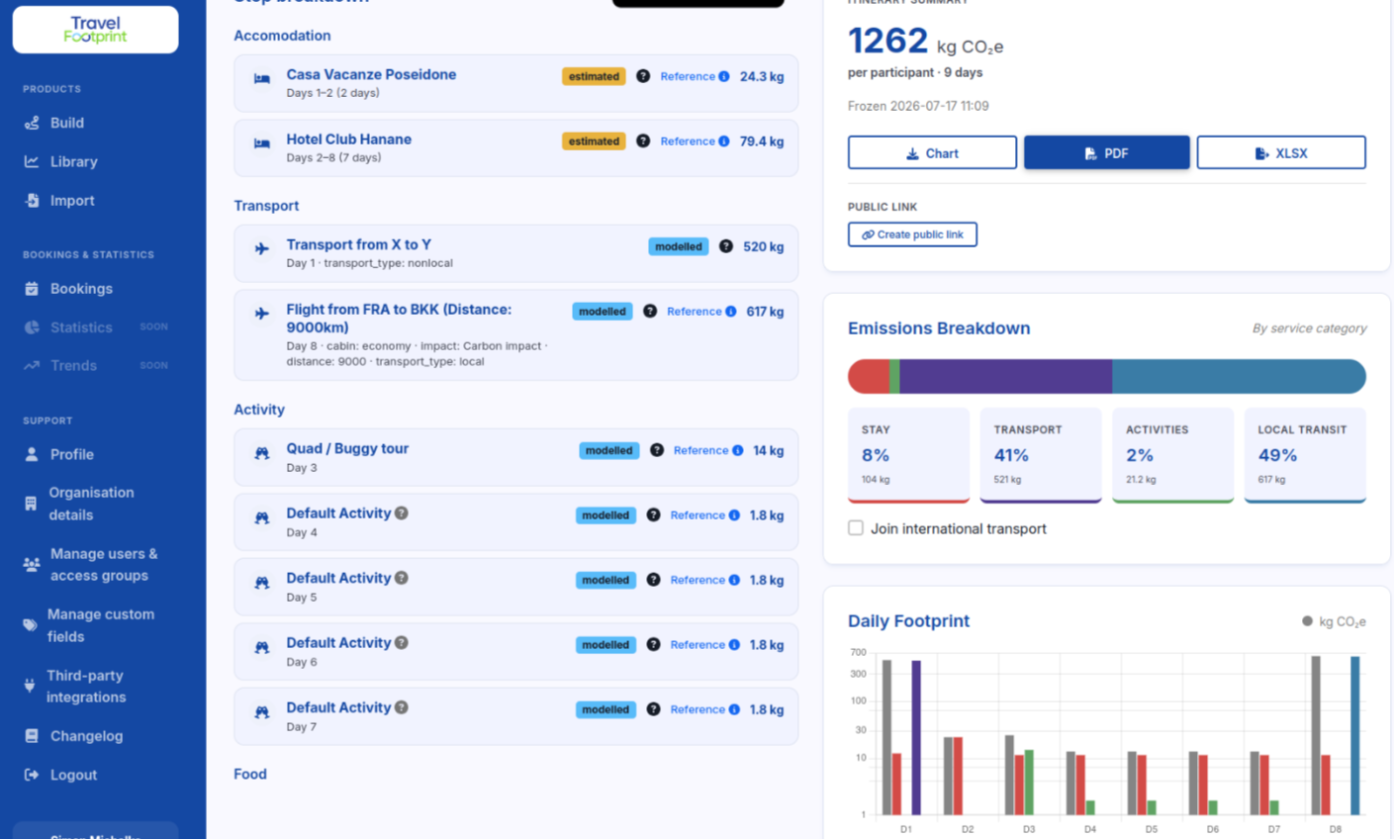Click help icon for Casa Vacanze Poseidone
This screenshot has width=1394, height=839.
click(x=643, y=76)
